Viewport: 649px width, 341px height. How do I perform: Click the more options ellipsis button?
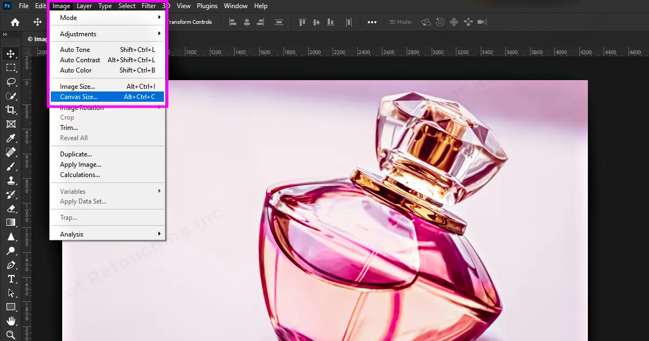pyautogui.click(x=372, y=22)
